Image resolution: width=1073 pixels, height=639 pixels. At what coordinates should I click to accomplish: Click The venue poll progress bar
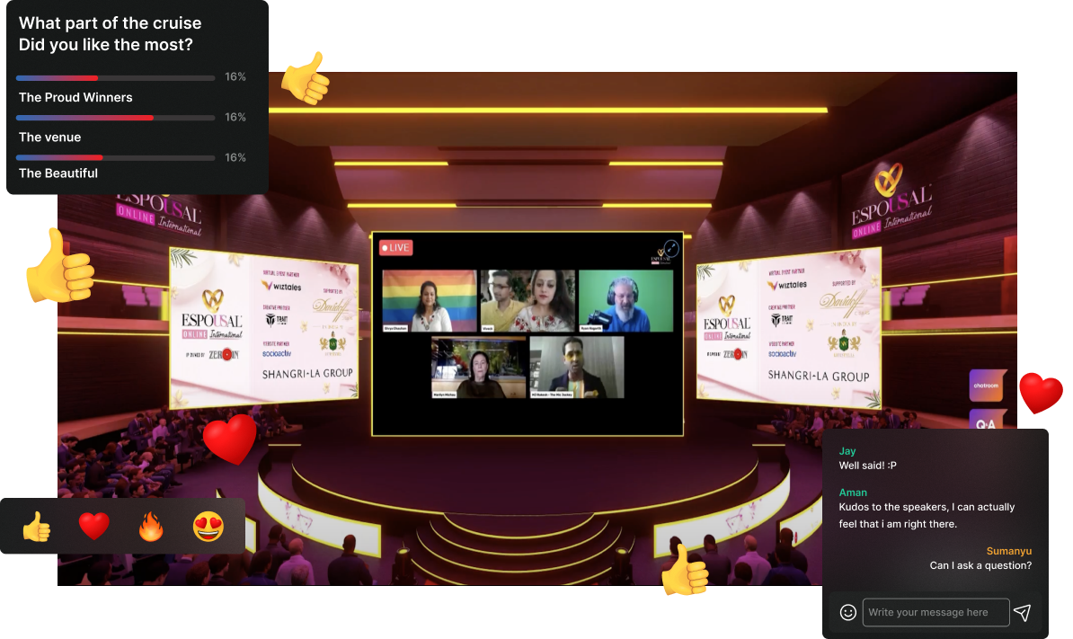(x=116, y=118)
